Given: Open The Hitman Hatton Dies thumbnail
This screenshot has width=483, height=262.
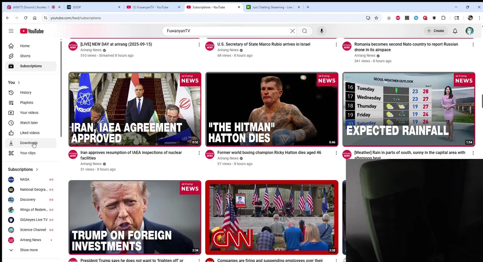Looking at the screenshot, I should (272, 109).
